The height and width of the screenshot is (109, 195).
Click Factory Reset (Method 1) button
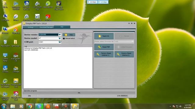104,54
